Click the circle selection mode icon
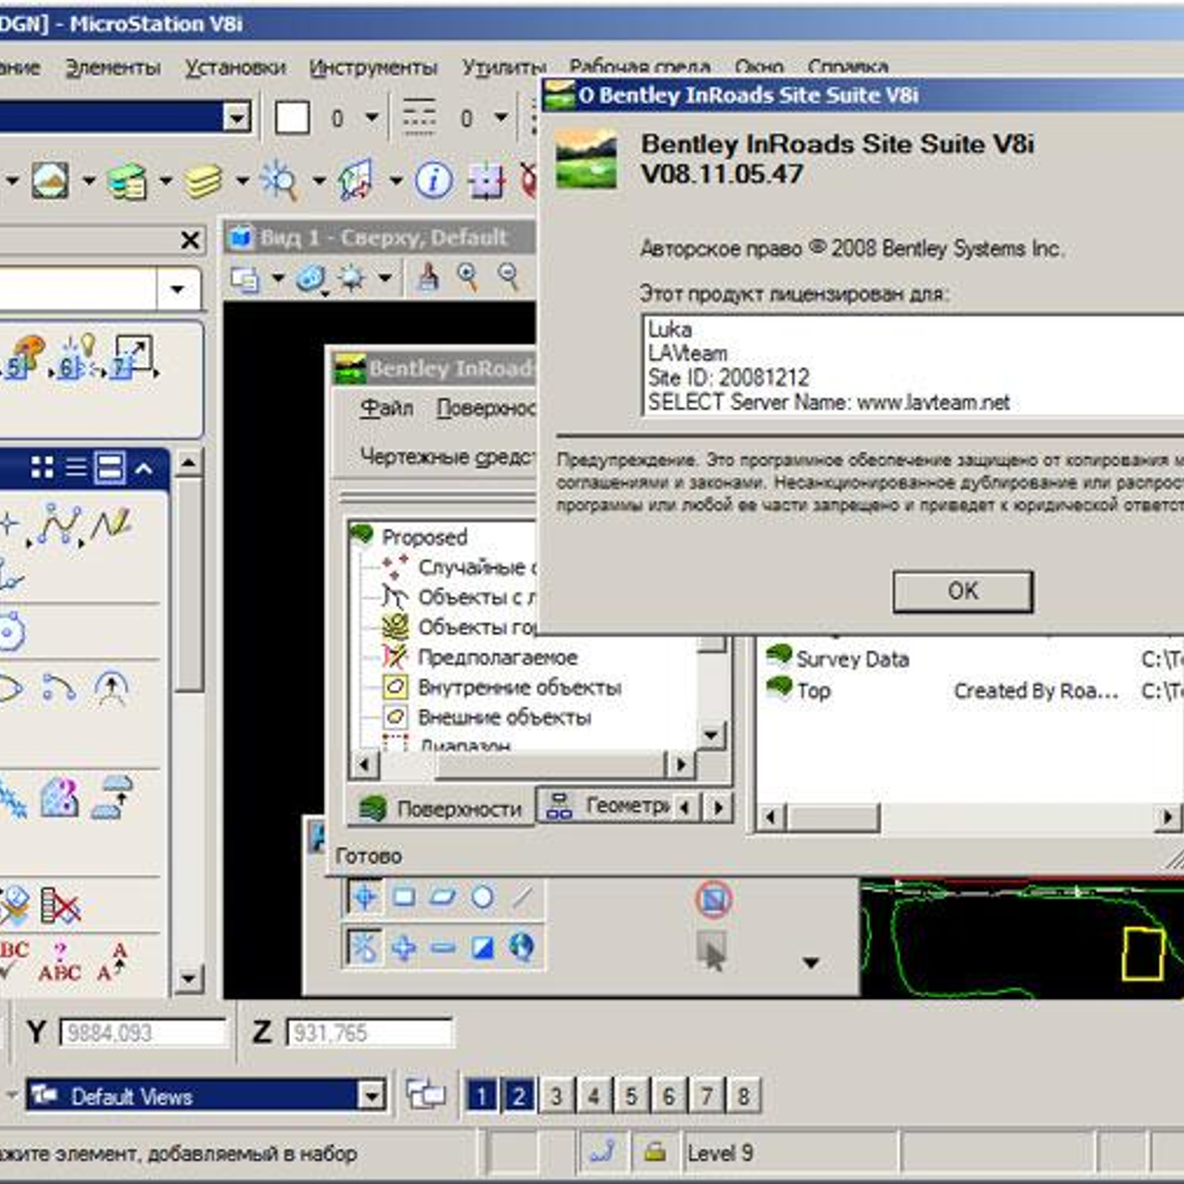 point(482,897)
